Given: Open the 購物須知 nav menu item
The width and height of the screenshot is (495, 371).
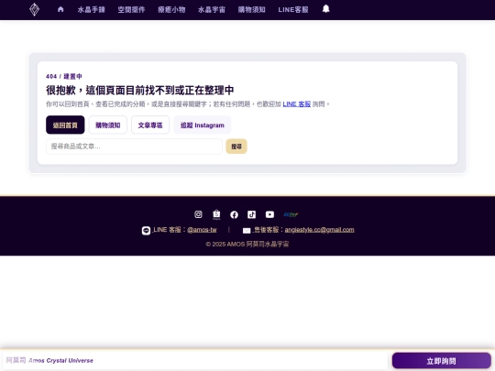Looking at the screenshot, I should [x=251, y=10].
